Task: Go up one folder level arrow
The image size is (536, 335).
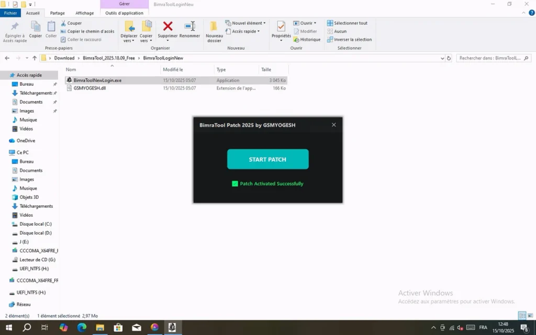Action: [35, 58]
